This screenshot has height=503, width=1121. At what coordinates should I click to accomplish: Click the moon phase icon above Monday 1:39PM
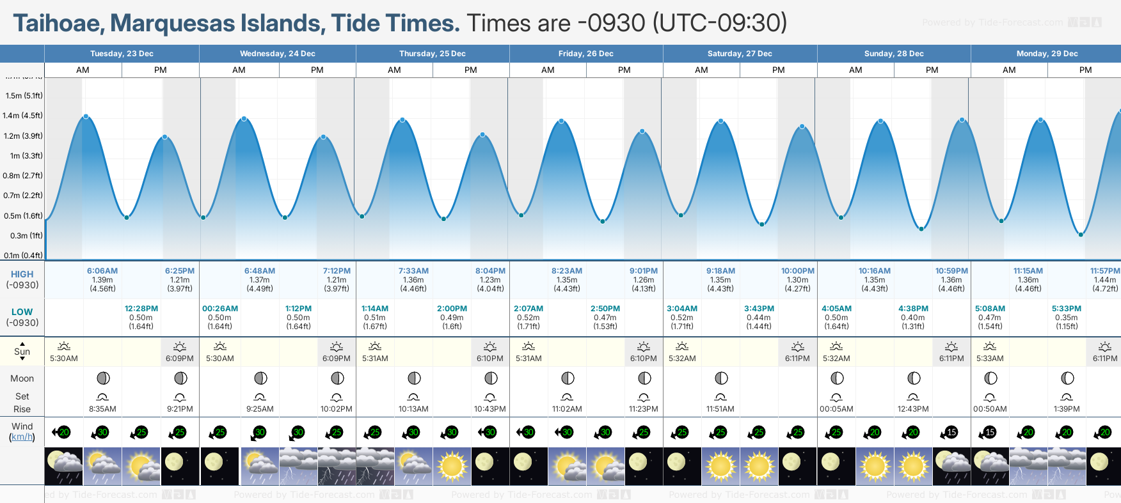[x=1067, y=378]
